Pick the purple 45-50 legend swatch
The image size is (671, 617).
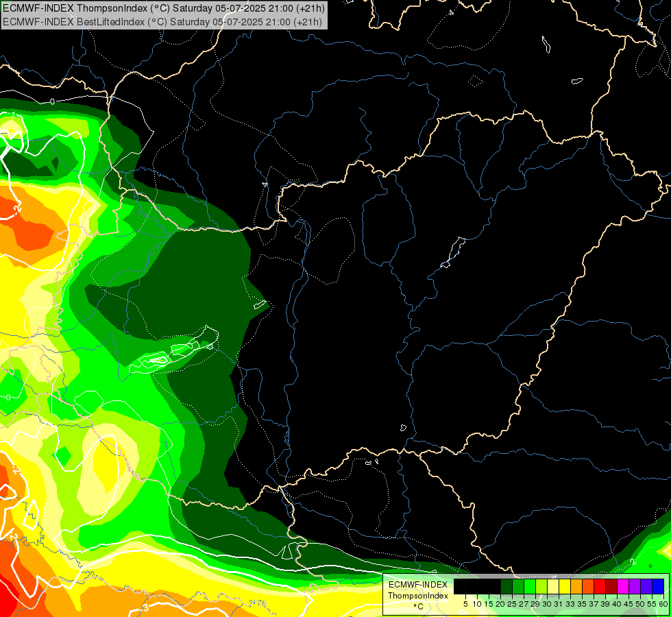[x=635, y=586]
